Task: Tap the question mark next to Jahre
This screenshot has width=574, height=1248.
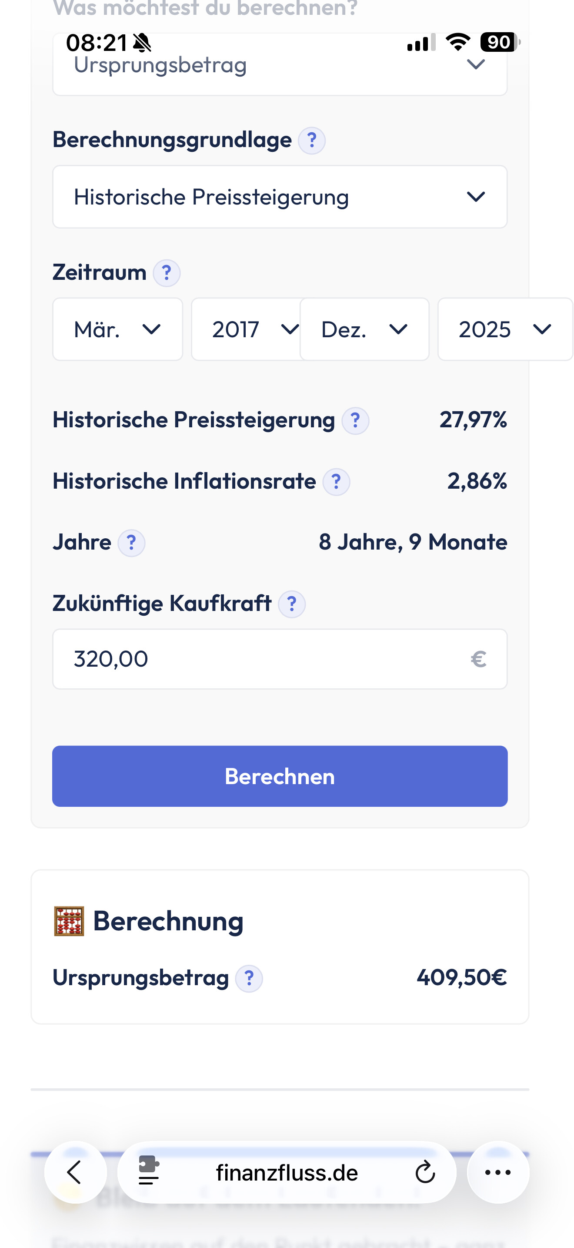Action: click(x=131, y=543)
